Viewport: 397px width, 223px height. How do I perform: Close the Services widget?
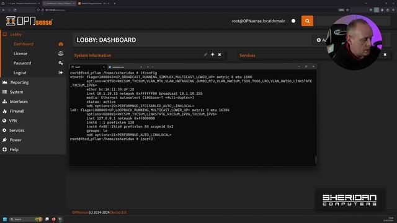tap(385, 55)
